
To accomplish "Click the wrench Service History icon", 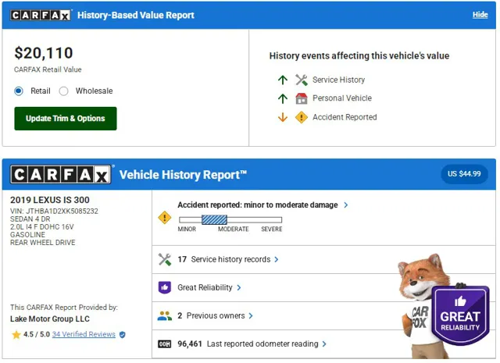I will point(302,80).
